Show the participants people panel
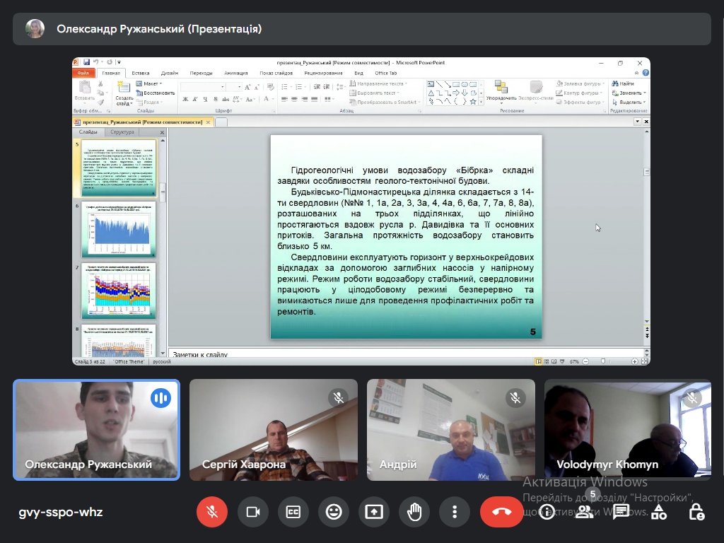This screenshot has height=543, width=724. 584,512
